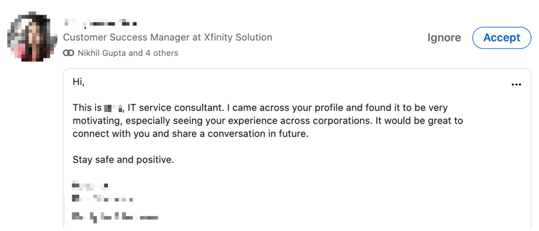Click the last blurred signature line

point(115,217)
